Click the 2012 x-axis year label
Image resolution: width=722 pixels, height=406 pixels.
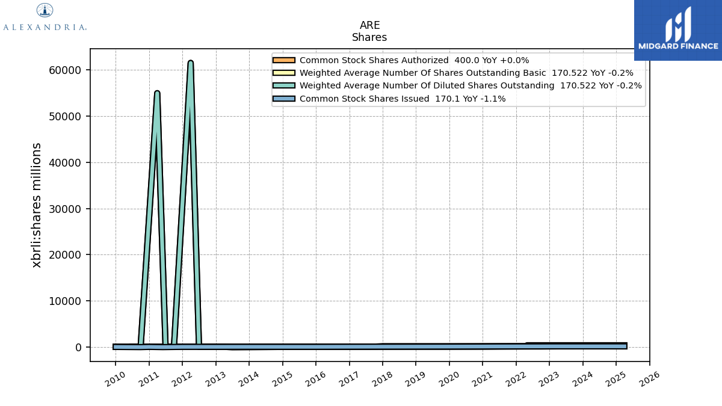tap(182, 378)
